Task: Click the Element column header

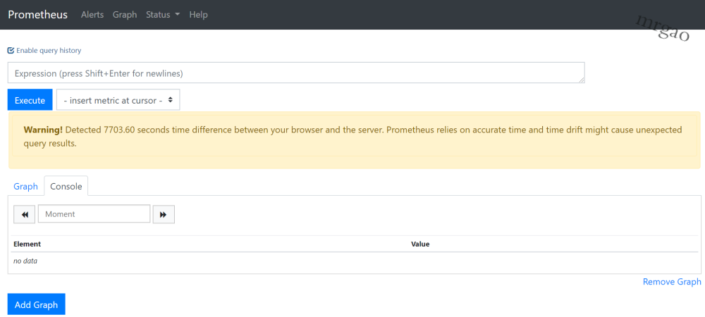Action: click(x=27, y=244)
